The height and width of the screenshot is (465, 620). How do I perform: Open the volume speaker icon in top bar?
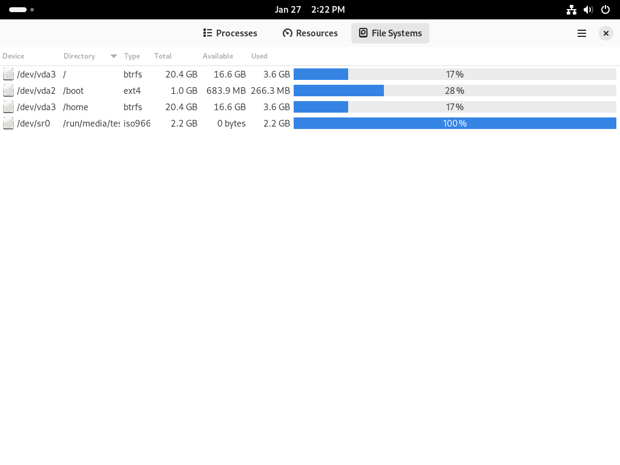tap(589, 10)
